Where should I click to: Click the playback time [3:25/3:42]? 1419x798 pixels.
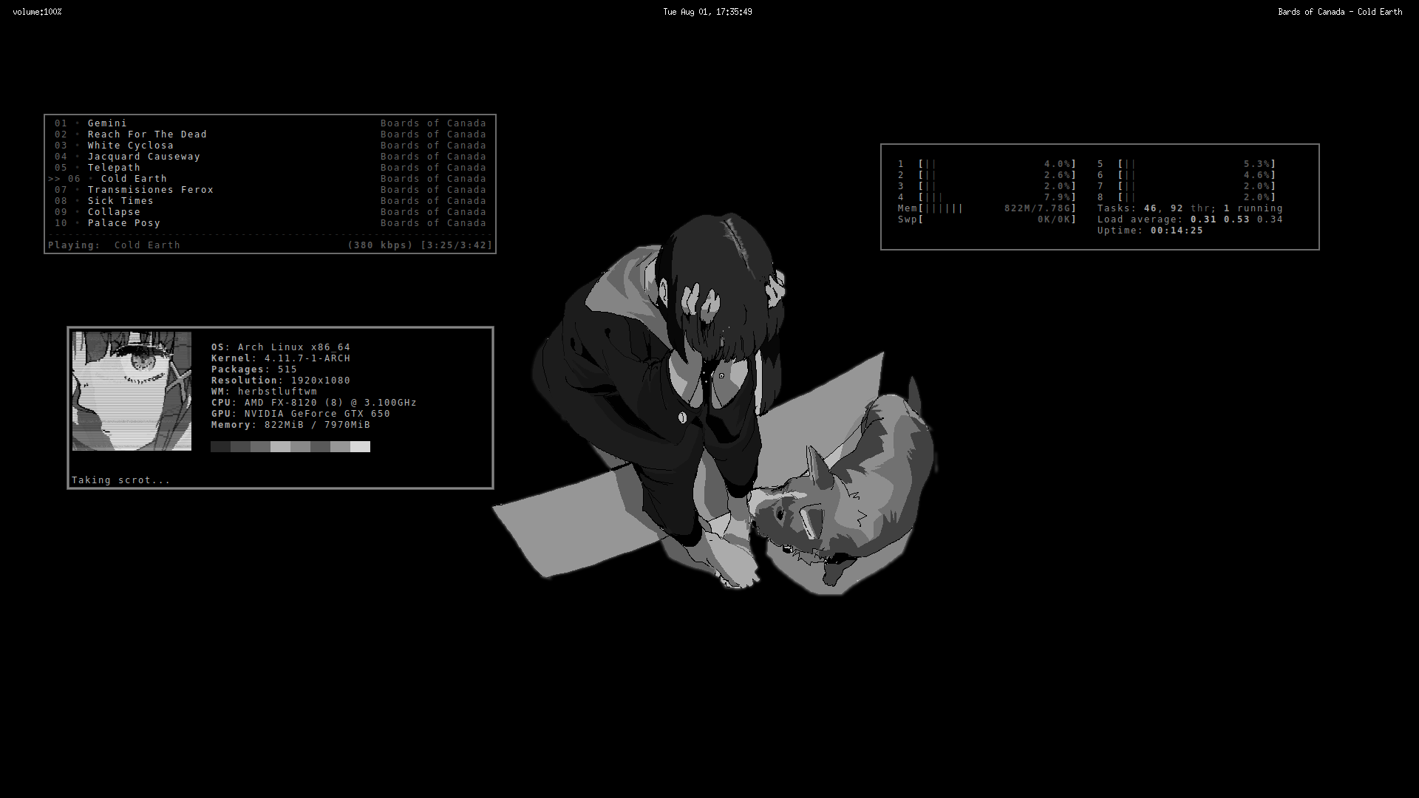tap(456, 245)
